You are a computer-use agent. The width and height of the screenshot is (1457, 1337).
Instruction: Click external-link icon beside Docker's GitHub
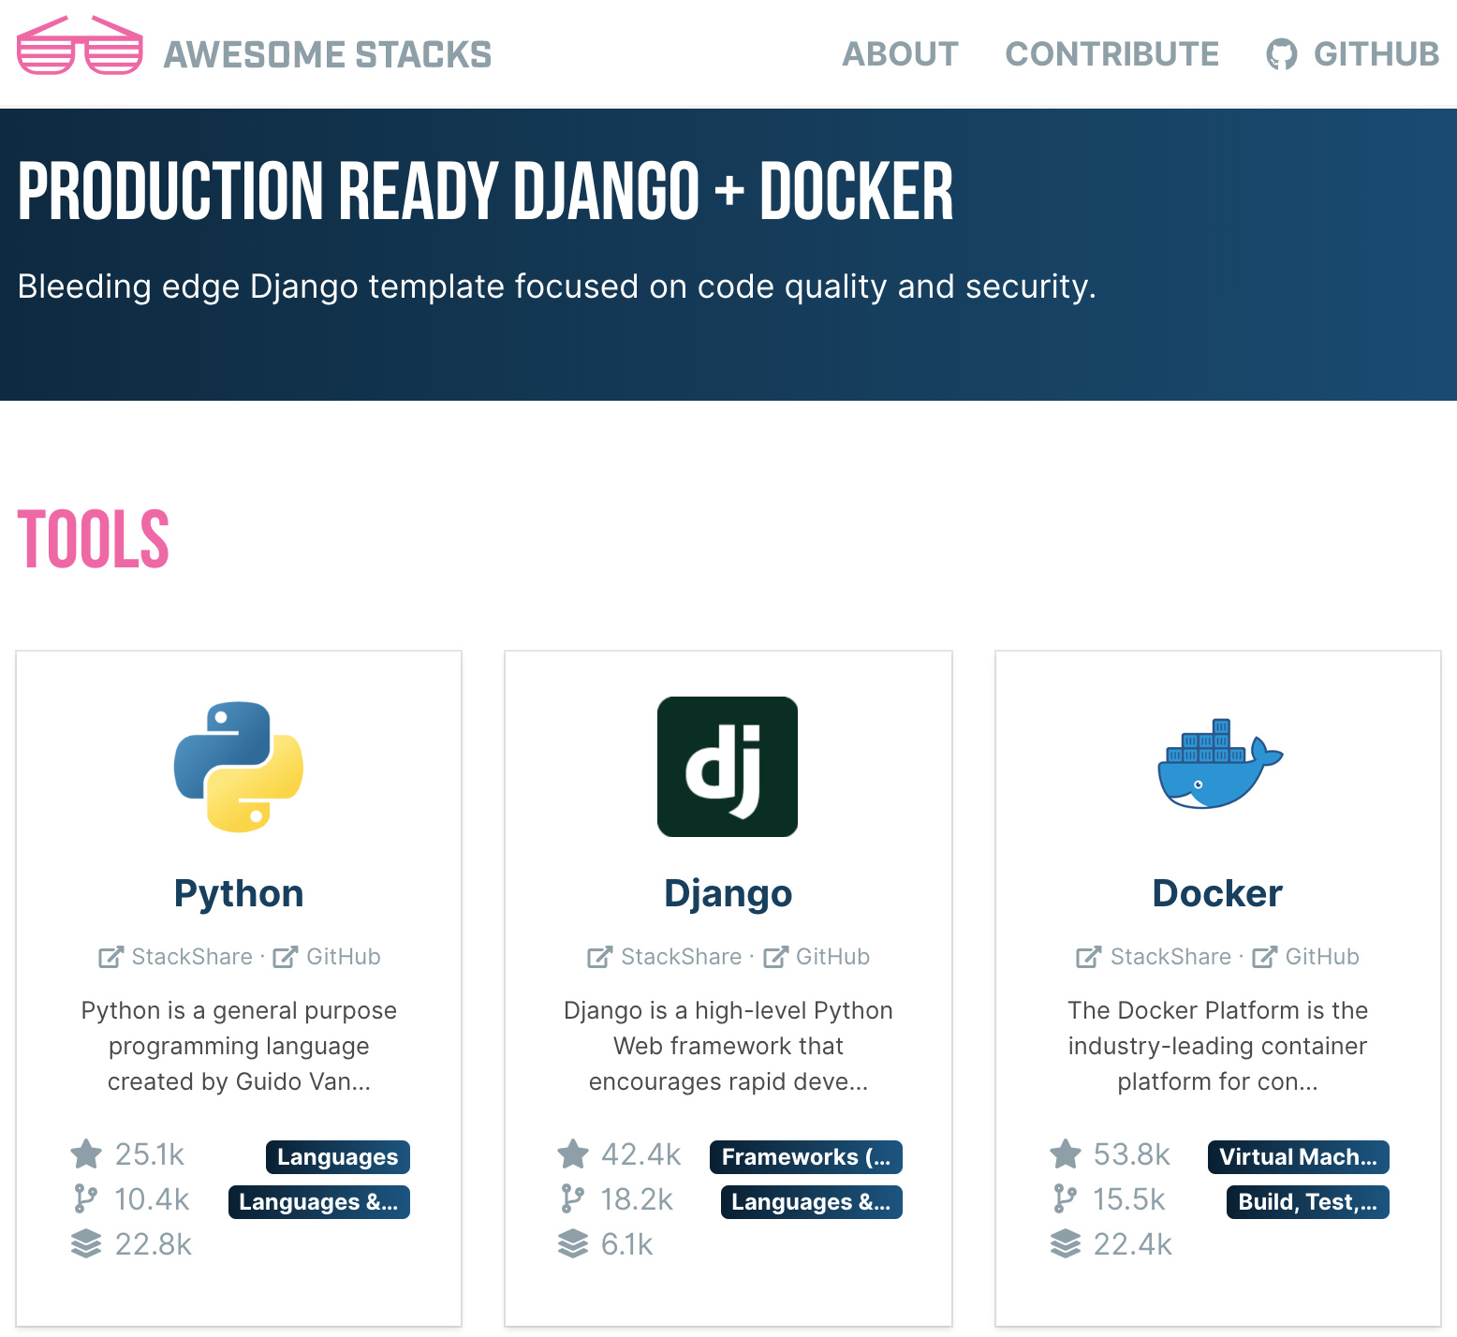(x=1264, y=957)
